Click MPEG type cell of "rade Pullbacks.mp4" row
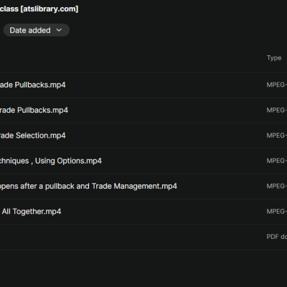 click(x=277, y=110)
